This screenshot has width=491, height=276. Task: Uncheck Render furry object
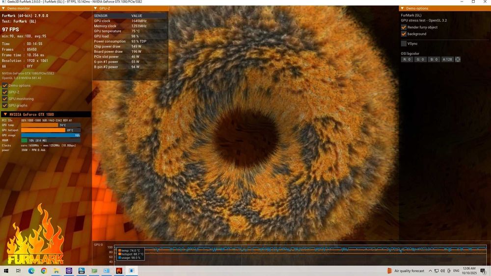404,27
